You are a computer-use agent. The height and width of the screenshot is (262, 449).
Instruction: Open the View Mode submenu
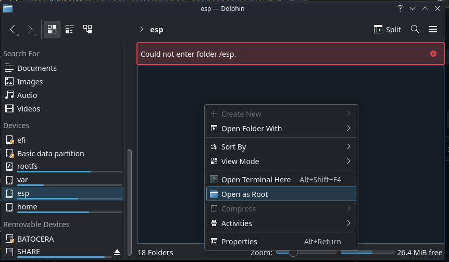[281, 161]
